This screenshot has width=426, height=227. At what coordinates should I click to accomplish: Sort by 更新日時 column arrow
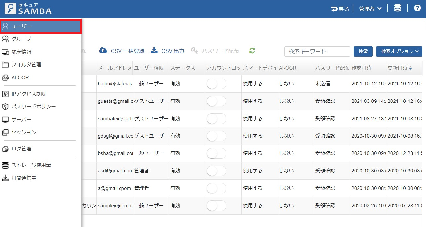click(x=410, y=68)
